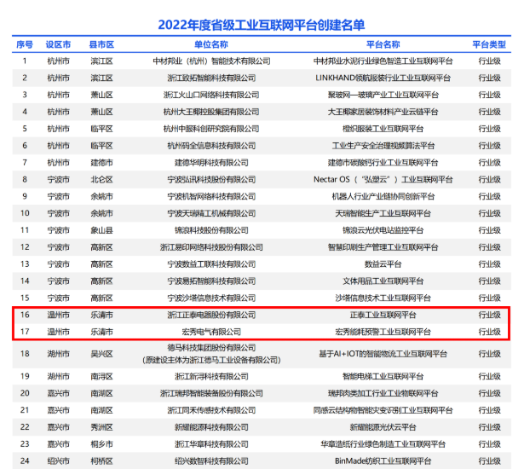Screen dimensions: 524x469
Task: Click 锦浪云光伏电站监控平台 cell
Action: tap(383, 230)
